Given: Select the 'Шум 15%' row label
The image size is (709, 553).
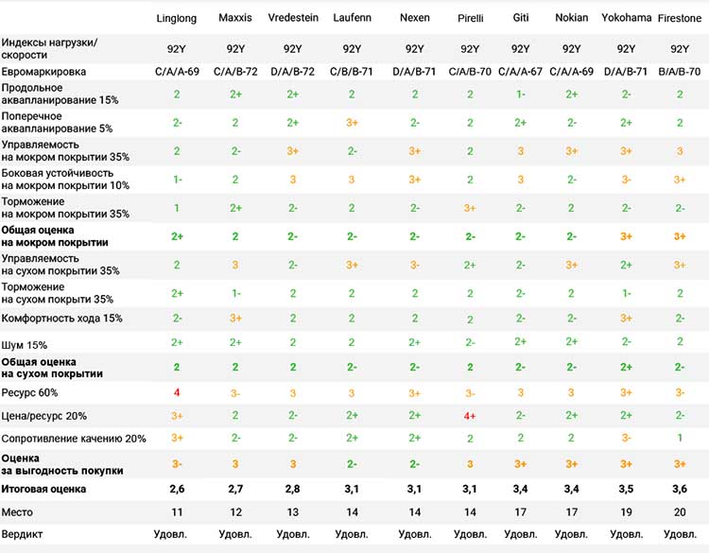Looking at the screenshot, I should (25, 345).
